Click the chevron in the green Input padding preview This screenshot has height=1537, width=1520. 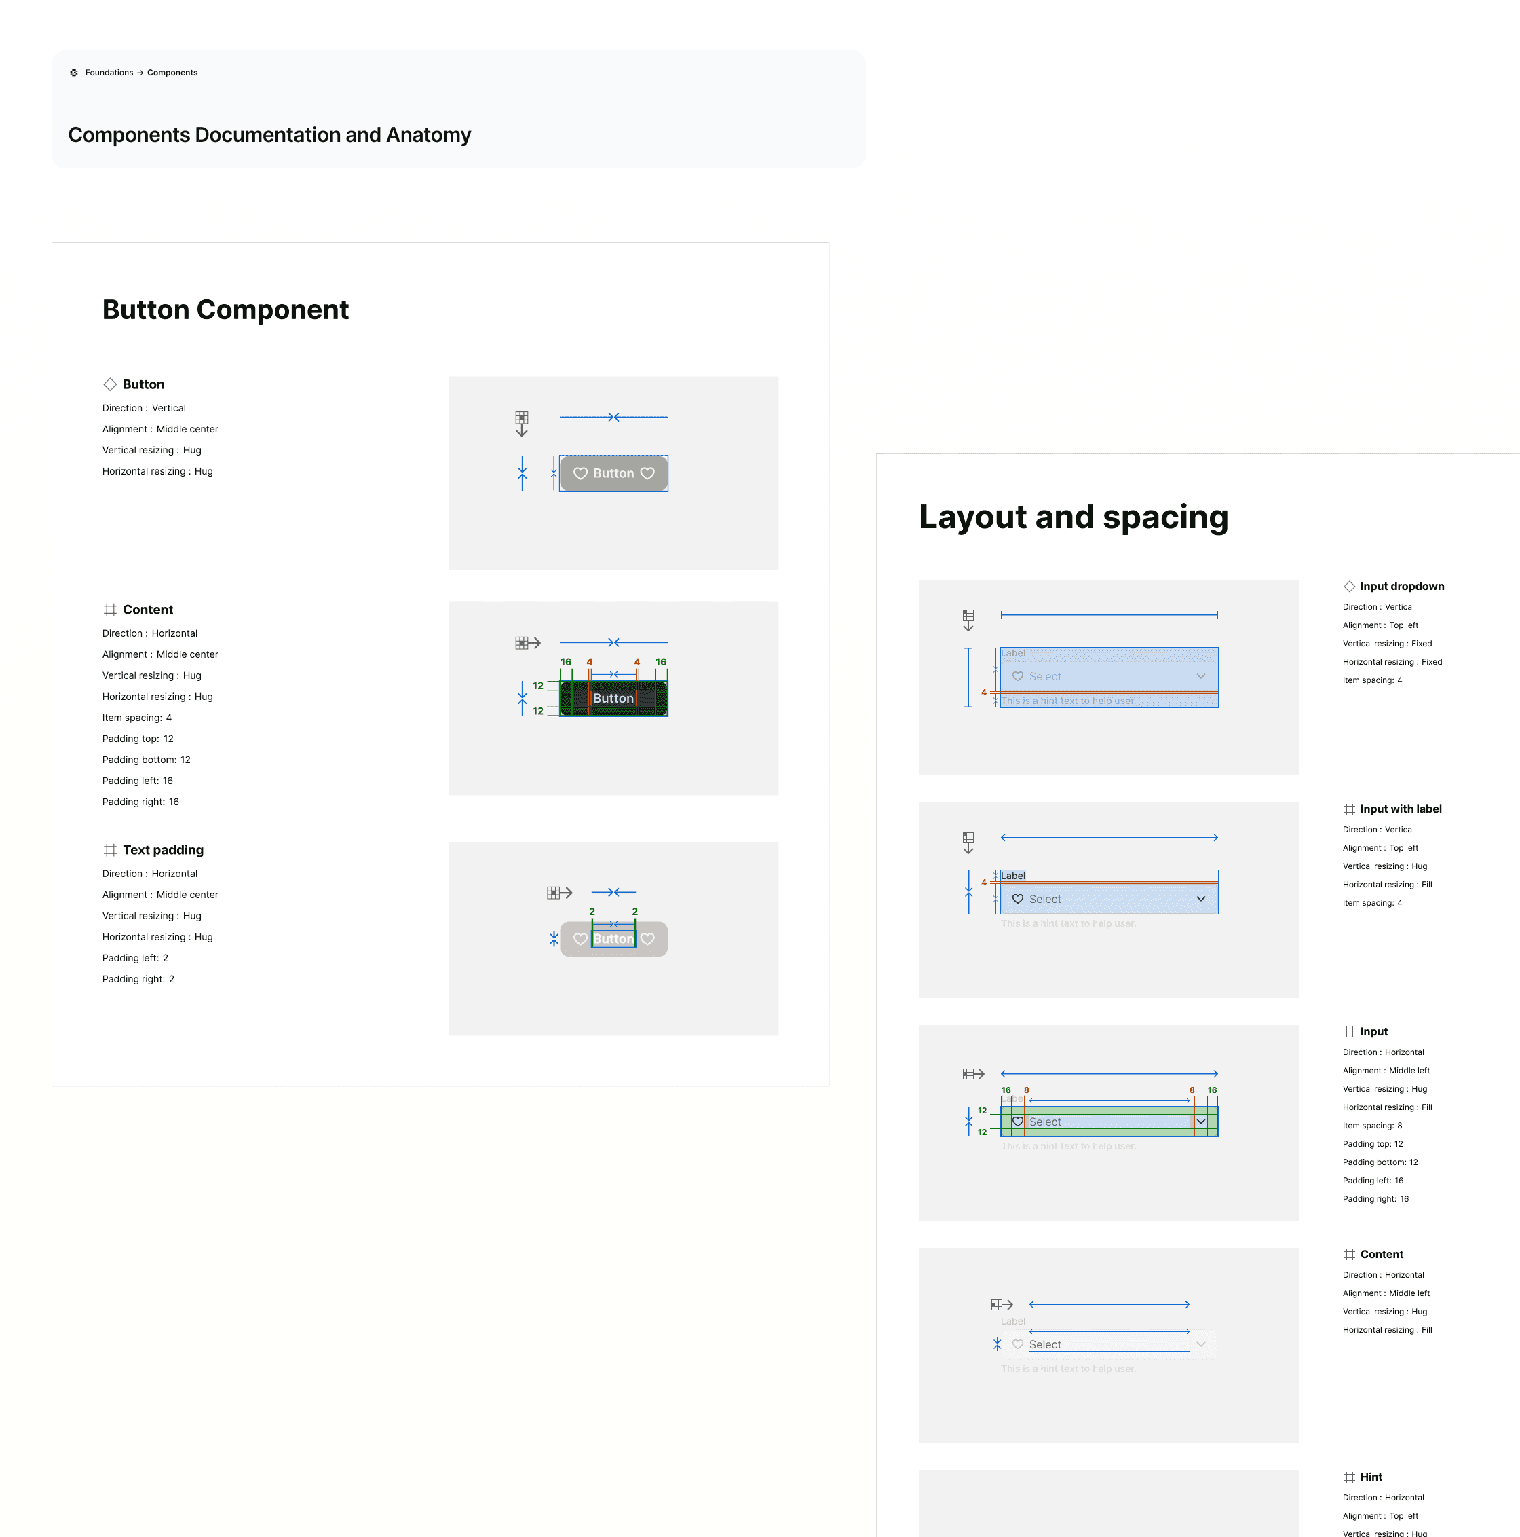click(x=1200, y=1122)
